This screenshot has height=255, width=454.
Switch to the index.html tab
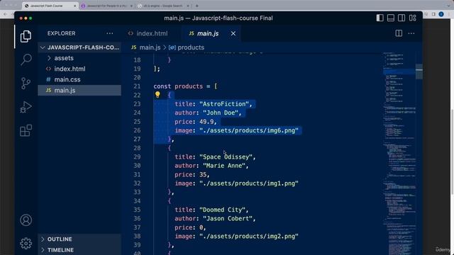[148, 33]
